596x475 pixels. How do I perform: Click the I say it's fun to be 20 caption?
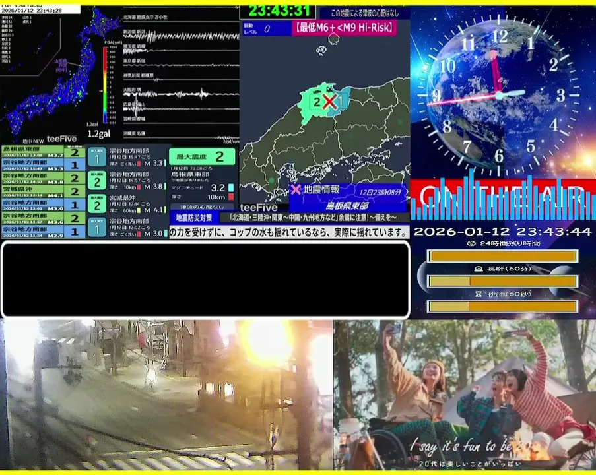tap(469, 446)
